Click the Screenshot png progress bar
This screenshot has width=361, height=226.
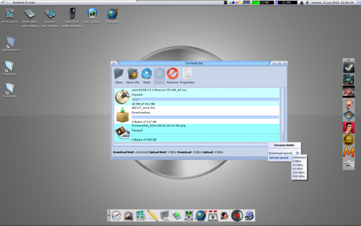point(205,135)
